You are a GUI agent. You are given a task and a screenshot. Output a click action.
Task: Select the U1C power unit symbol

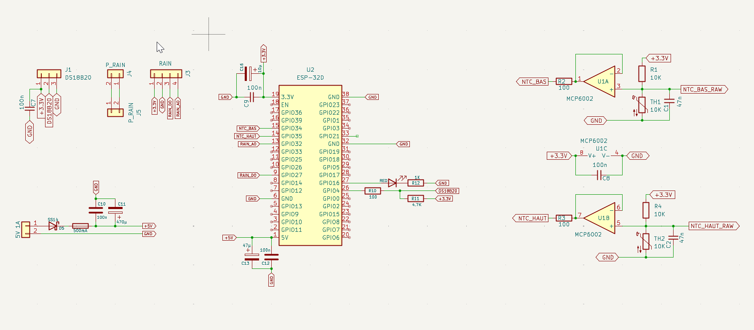[x=599, y=156]
